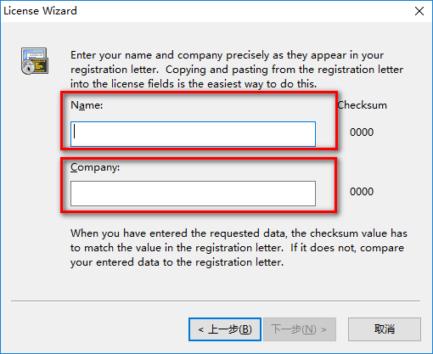Go back with the 上一步(B) button
The image size is (433, 354).
tap(225, 329)
